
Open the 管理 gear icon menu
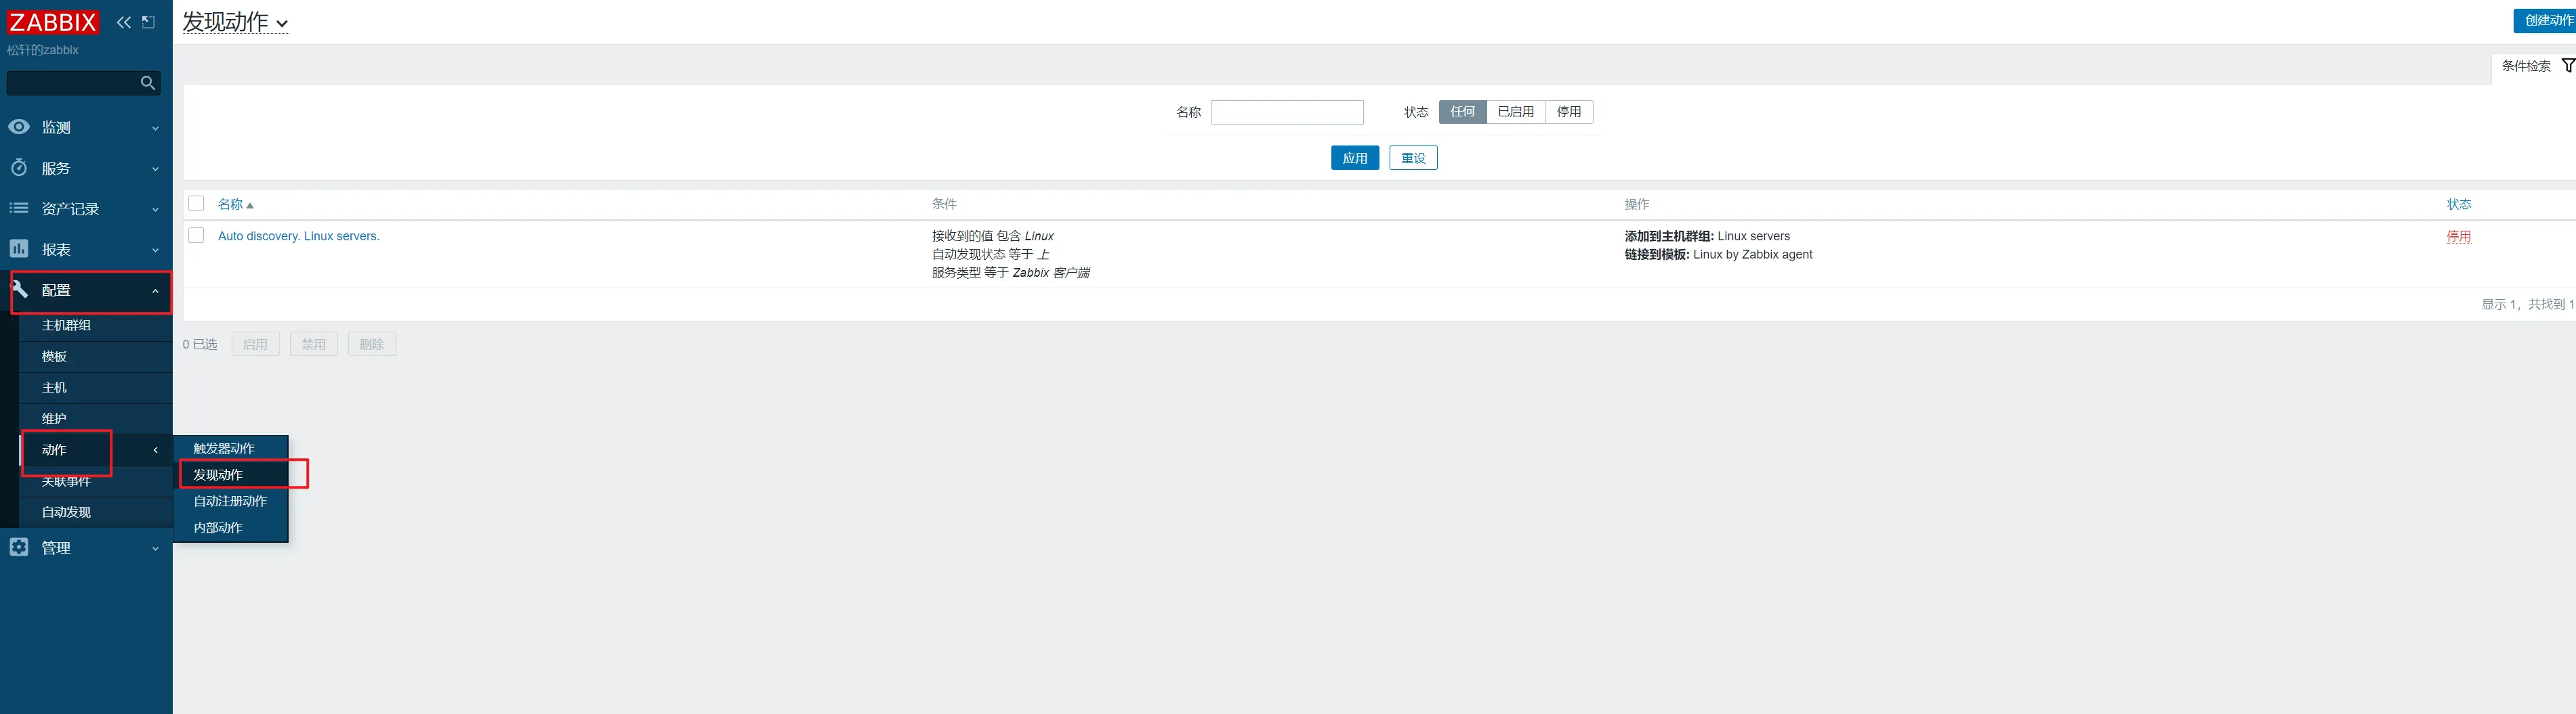coord(19,548)
